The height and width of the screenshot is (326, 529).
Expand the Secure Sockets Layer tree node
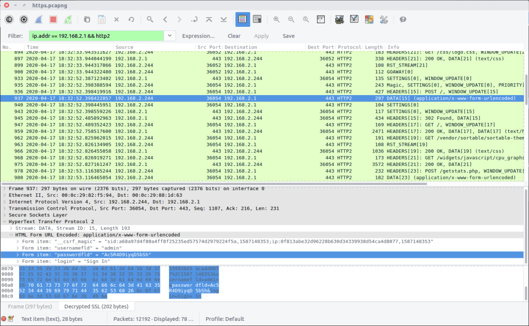pos(5,215)
